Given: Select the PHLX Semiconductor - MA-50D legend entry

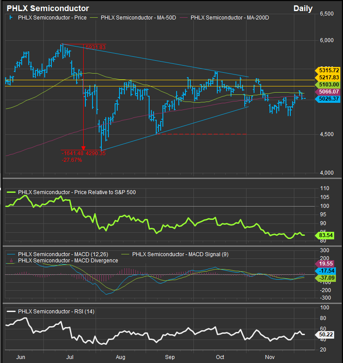Looking at the screenshot, I should point(138,18).
